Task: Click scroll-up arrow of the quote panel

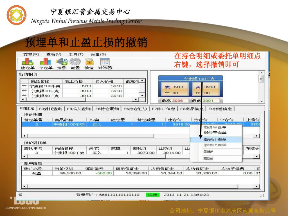Action: (262, 73)
